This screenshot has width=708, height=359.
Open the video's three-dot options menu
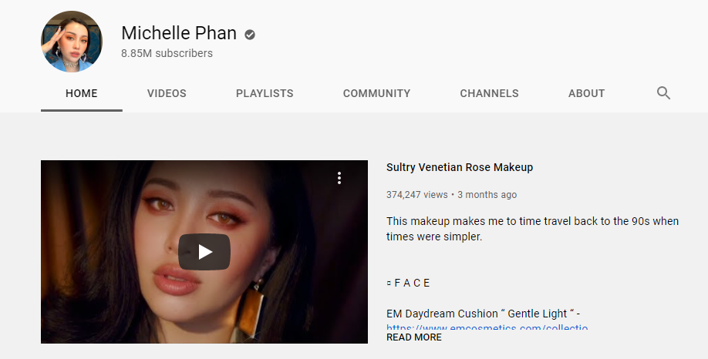(339, 178)
